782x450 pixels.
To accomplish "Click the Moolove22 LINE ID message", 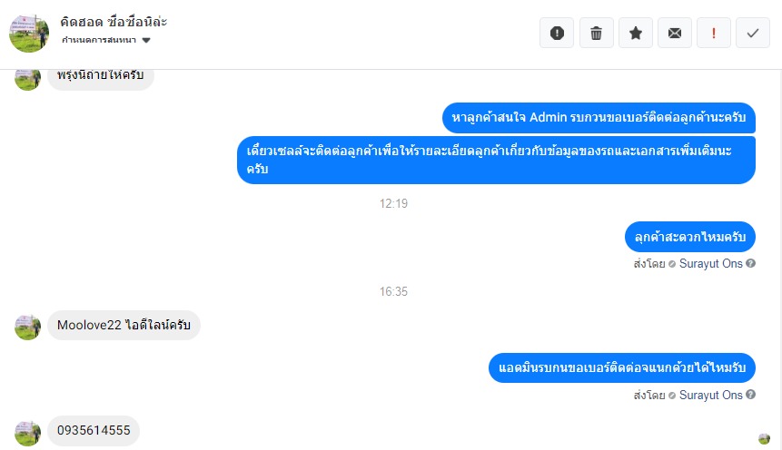I will [124, 325].
